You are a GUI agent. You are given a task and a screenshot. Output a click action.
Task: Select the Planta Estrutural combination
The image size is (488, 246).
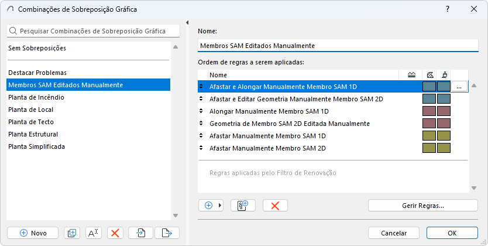click(36, 134)
